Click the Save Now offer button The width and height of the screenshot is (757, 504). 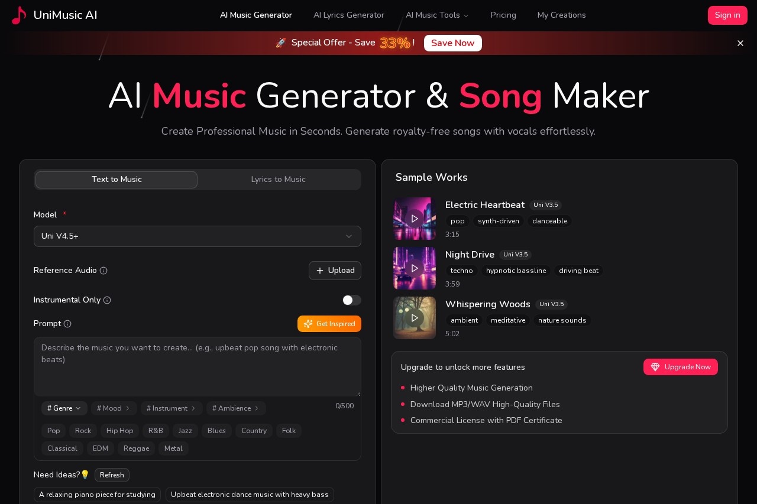tap(452, 43)
